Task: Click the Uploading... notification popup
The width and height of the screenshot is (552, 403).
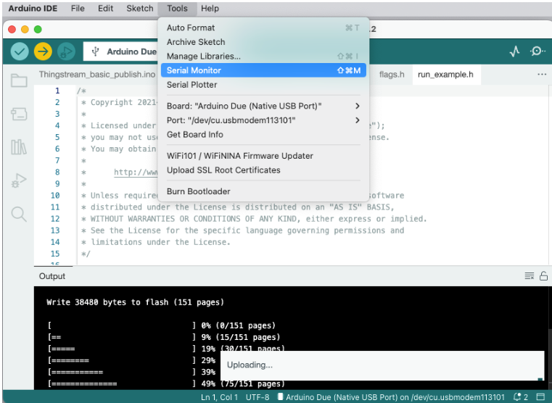Action: [x=382, y=365]
